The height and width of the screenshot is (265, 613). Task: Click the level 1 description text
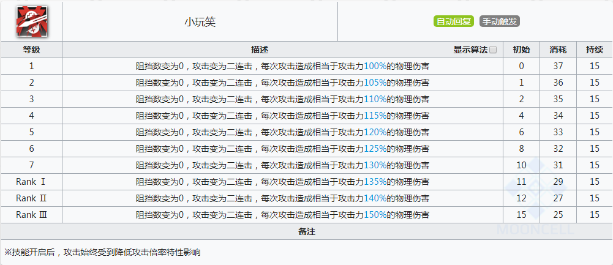click(x=283, y=66)
